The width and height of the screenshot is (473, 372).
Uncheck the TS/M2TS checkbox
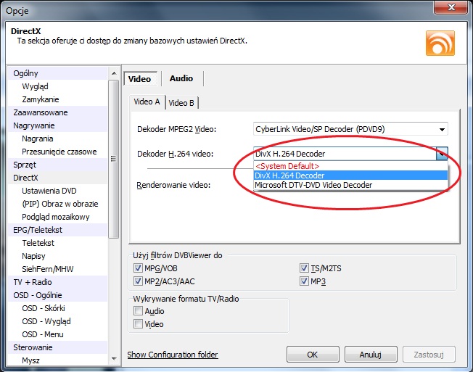(304, 268)
